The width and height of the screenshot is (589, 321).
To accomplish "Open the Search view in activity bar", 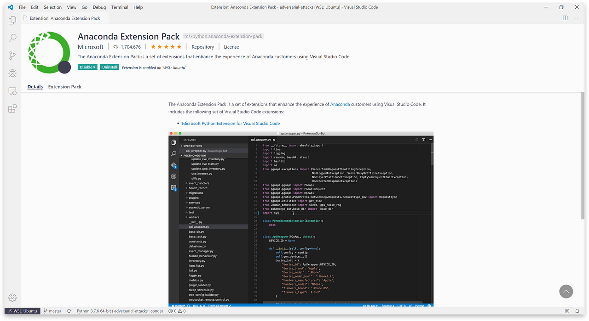I will pyautogui.click(x=12, y=38).
